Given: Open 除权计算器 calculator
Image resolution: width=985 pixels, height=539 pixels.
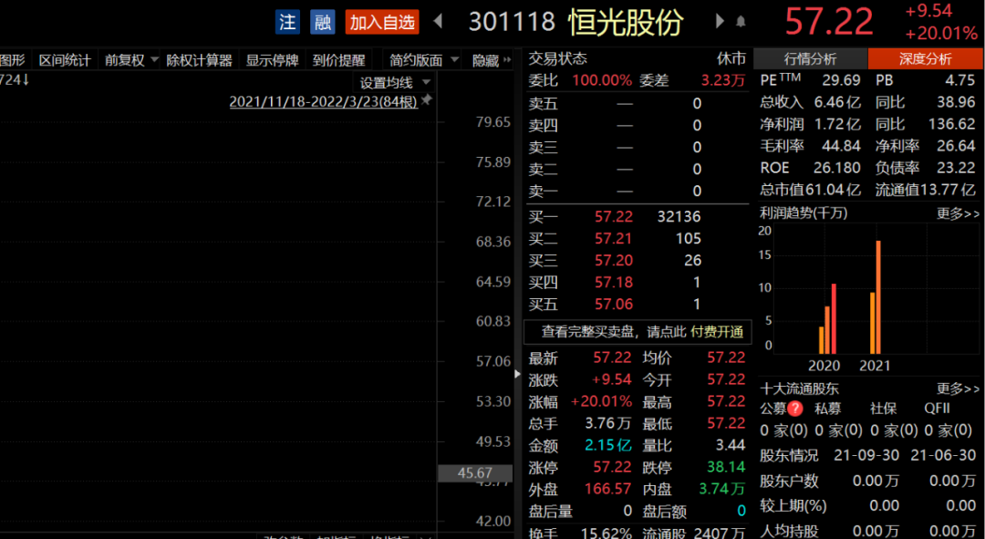Looking at the screenshot, I should (199, 60).
